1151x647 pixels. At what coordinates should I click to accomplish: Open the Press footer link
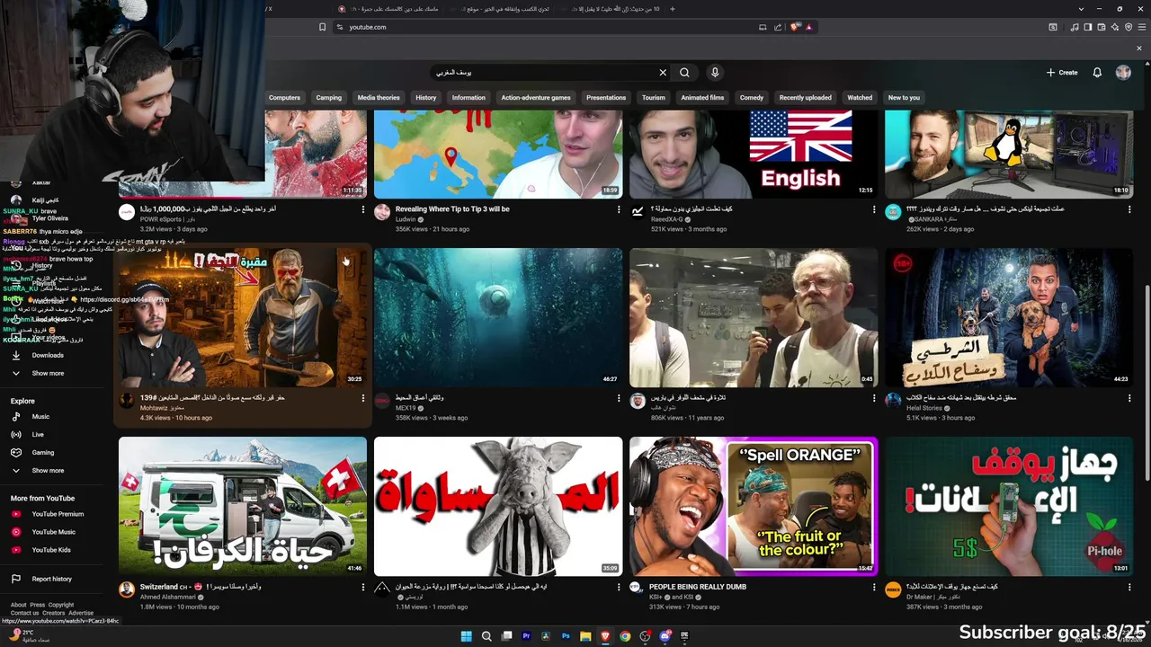click(x=37, y=605)
